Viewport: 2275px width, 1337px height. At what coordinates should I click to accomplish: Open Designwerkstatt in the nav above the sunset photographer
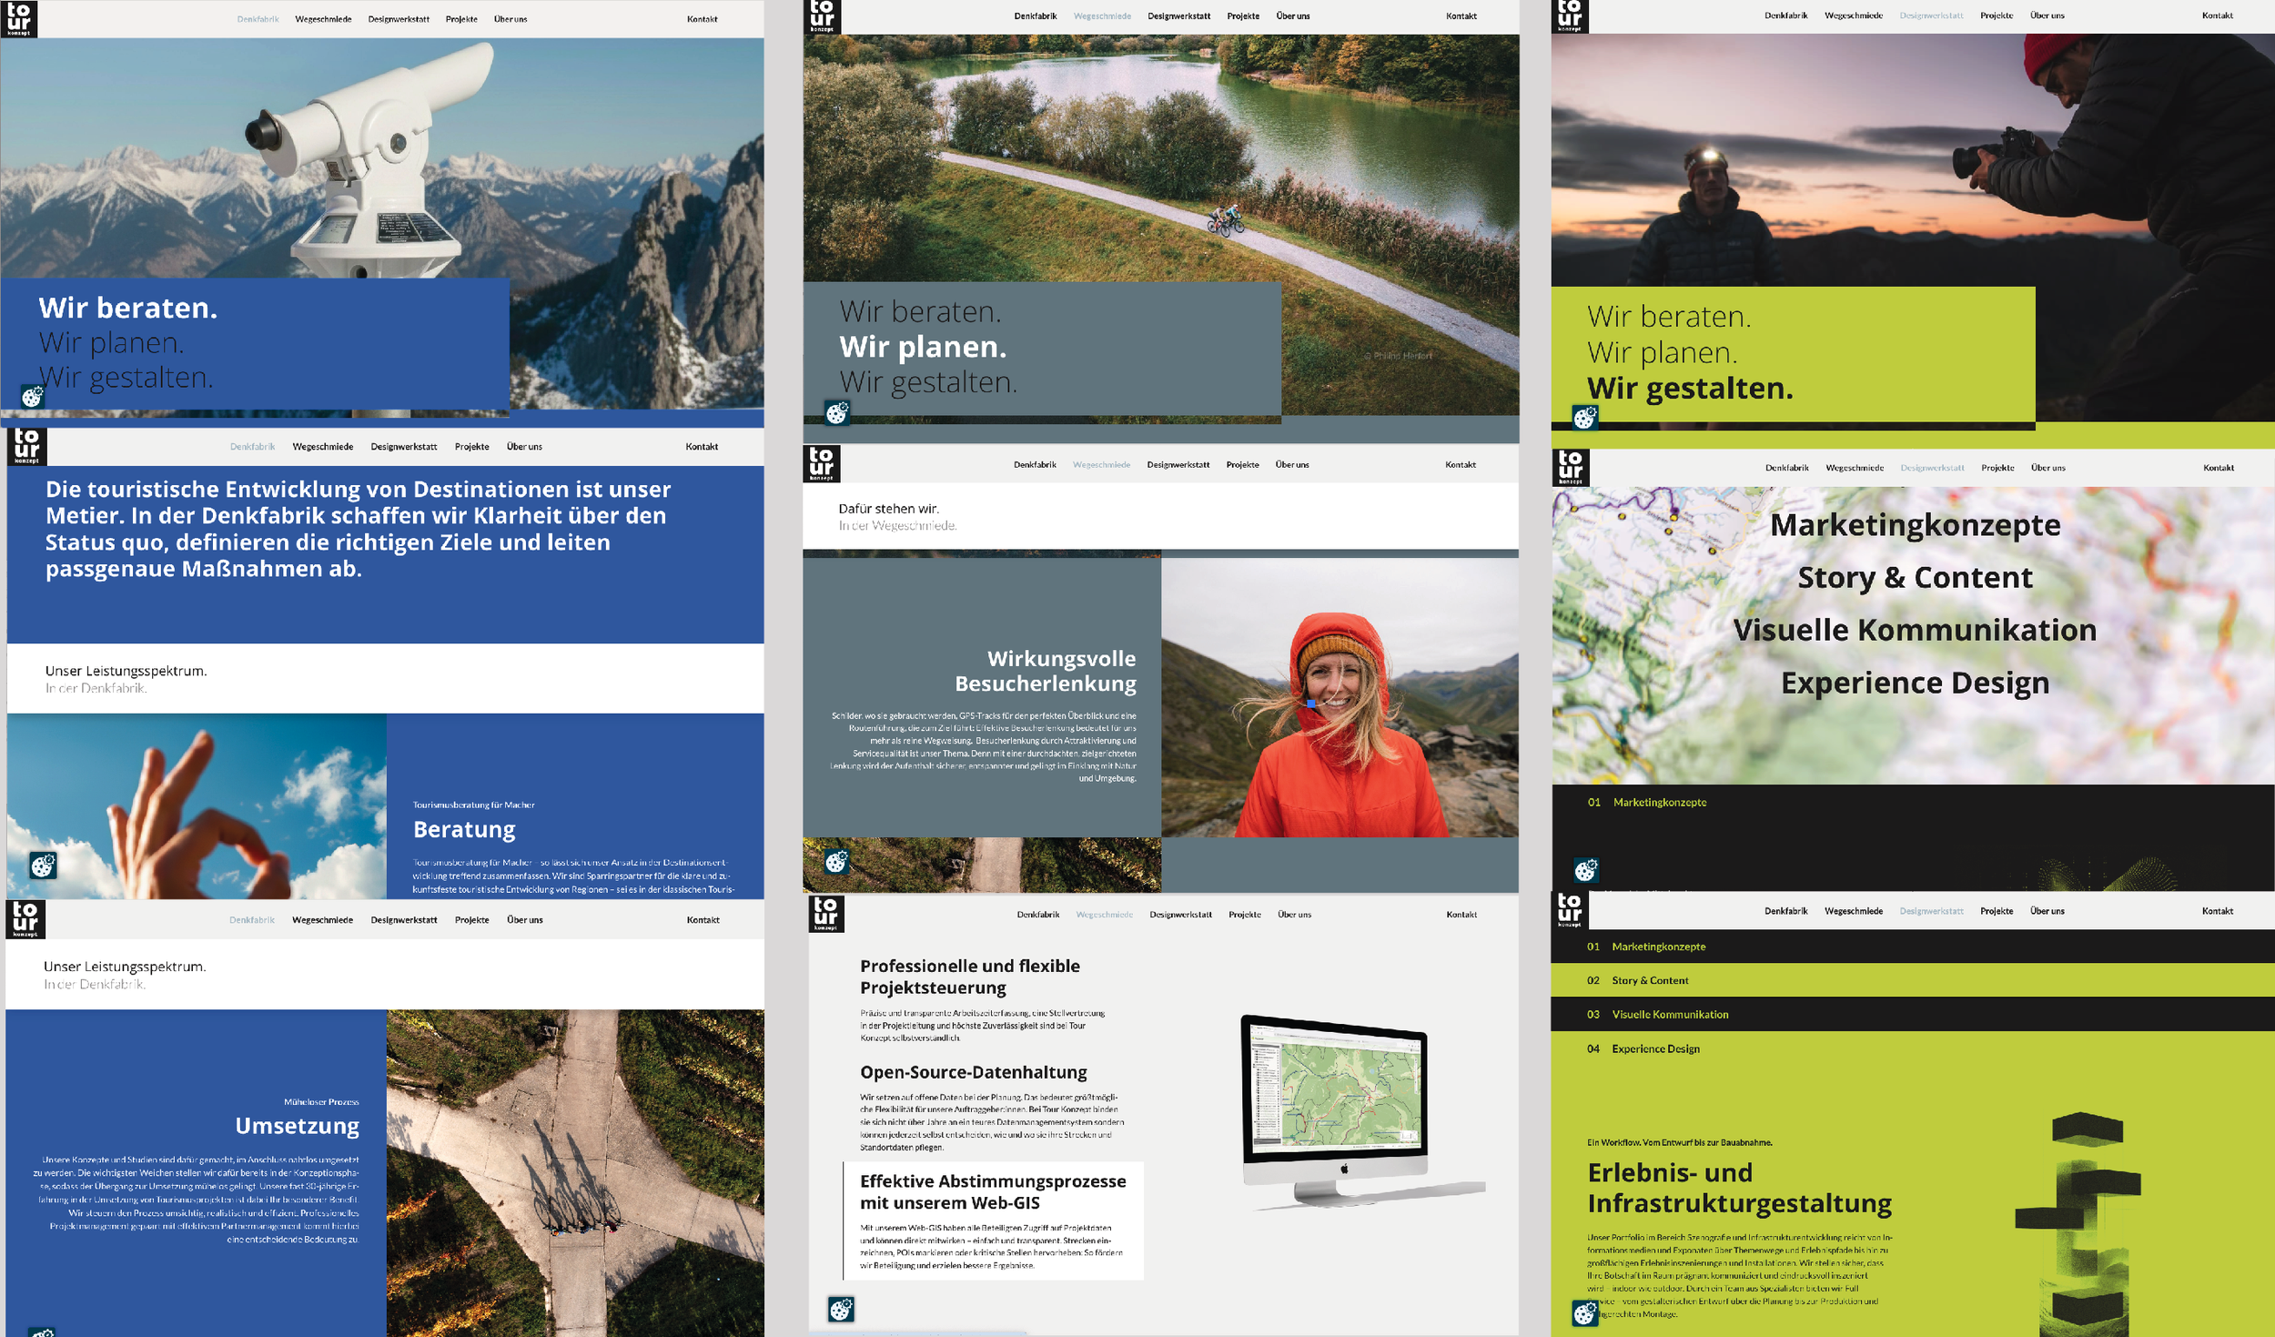(1931, 15)
